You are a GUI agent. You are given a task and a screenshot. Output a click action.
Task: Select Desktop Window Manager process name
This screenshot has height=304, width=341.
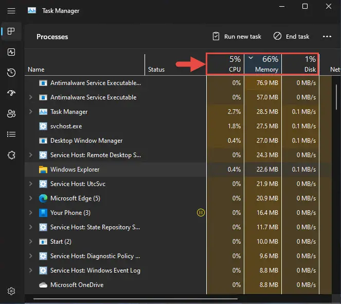[x=86, y=141]
